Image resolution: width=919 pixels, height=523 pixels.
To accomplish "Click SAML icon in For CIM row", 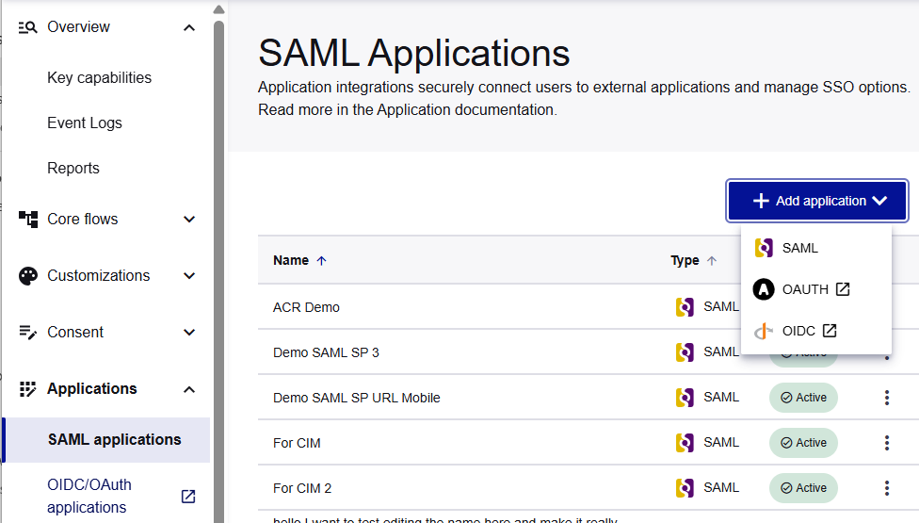I will pyautogui.click(x=685, y=442).
